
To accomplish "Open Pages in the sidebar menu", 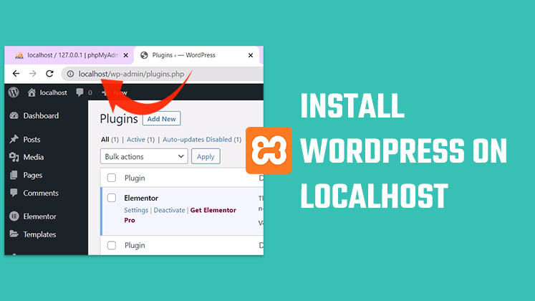I will (x=33, y=175).
